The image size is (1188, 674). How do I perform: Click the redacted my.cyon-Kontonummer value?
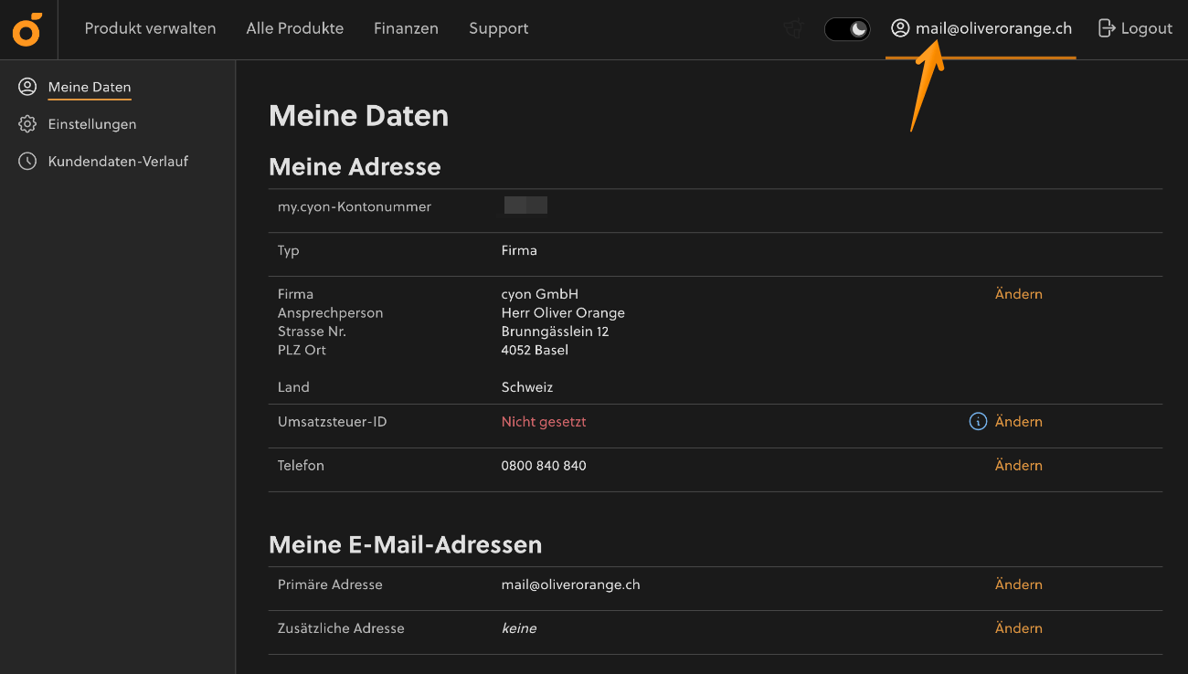click(525, 205)
